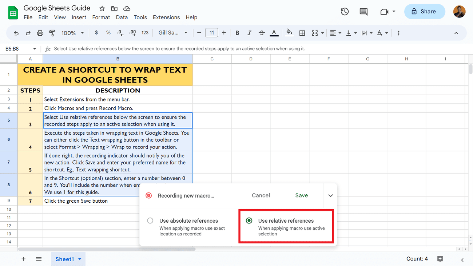Toggle Bold formatting
The width and height of the screenshot is (473, 266).
point(237,33)
